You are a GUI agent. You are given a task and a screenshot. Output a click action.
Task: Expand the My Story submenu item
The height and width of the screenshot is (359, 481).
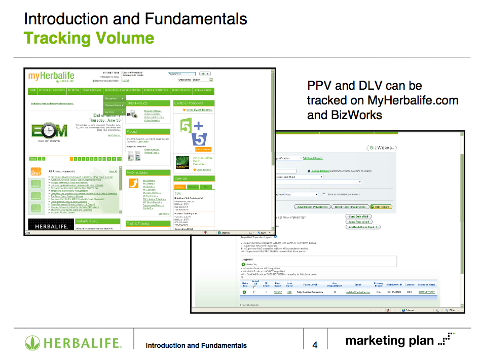click(114, 112)
